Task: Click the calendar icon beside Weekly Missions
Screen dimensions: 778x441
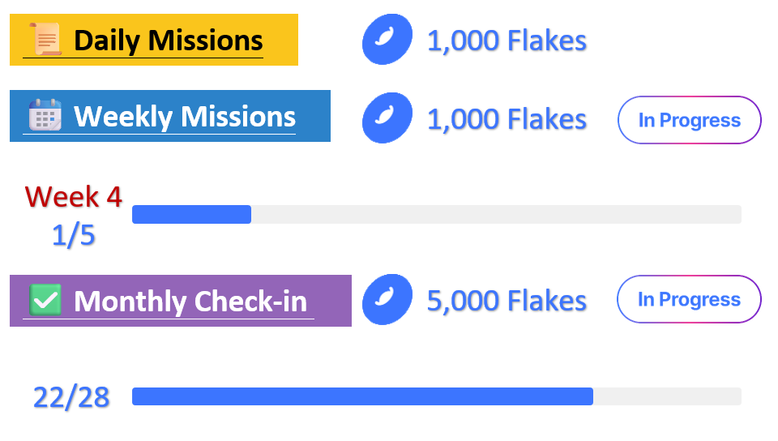Action: coord(45,115)
